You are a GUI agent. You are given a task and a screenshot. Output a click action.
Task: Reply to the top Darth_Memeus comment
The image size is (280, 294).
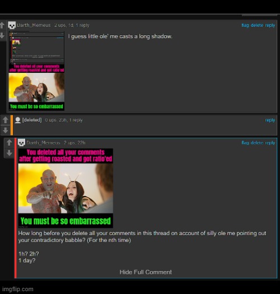point(270,25)
